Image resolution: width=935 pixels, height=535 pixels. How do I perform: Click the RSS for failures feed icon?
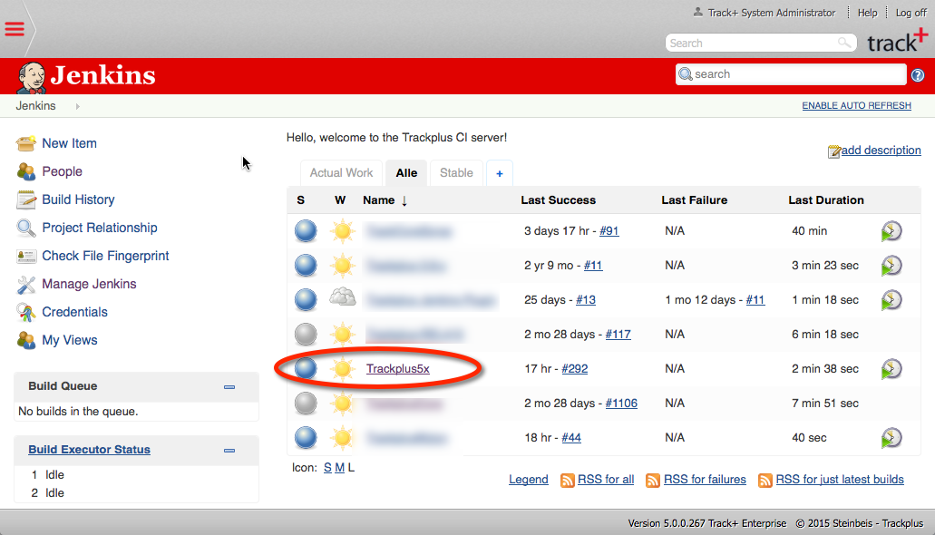[x=653, y=480]
